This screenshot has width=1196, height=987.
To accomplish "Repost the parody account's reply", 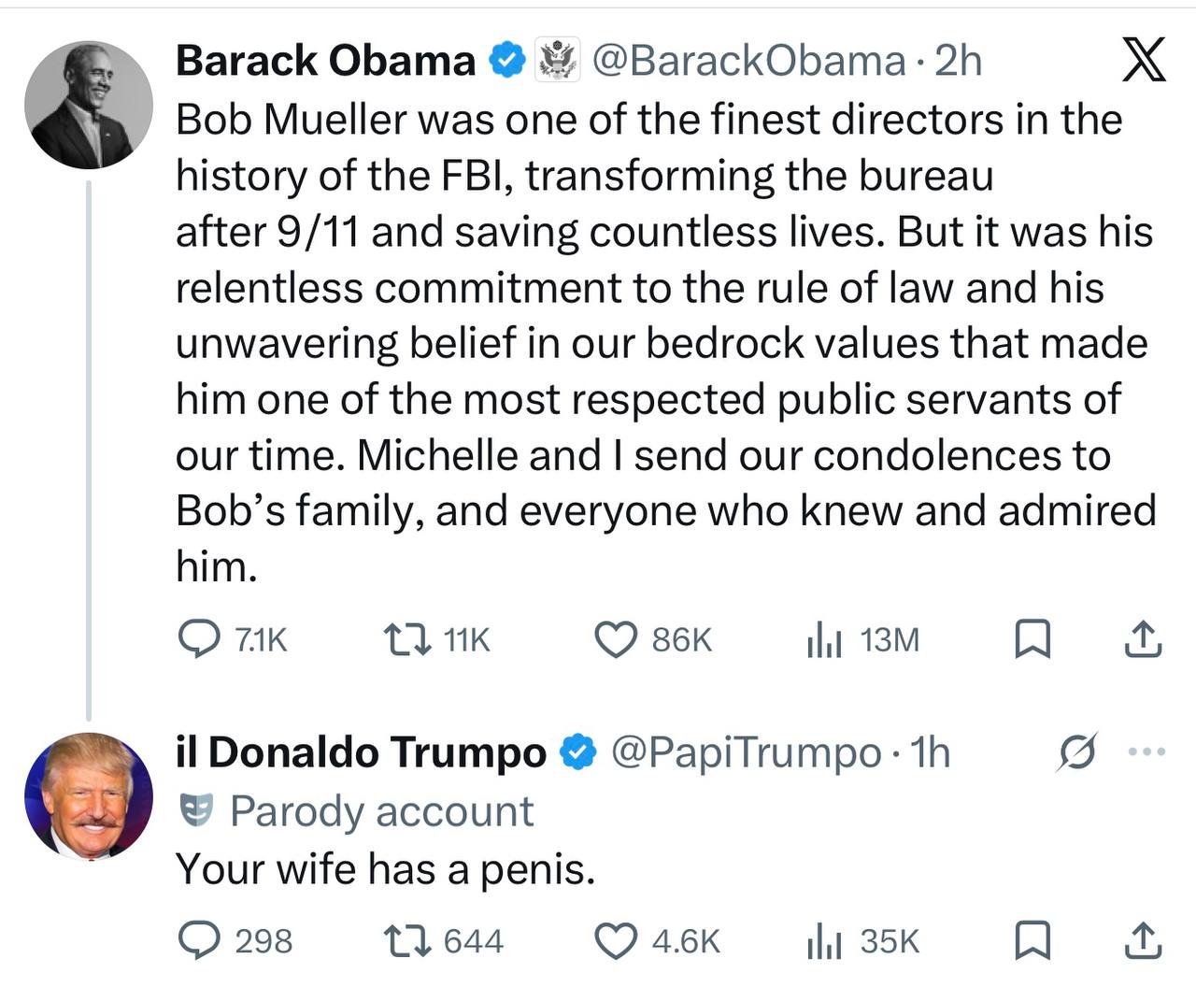I will click(x=407, y=941).
